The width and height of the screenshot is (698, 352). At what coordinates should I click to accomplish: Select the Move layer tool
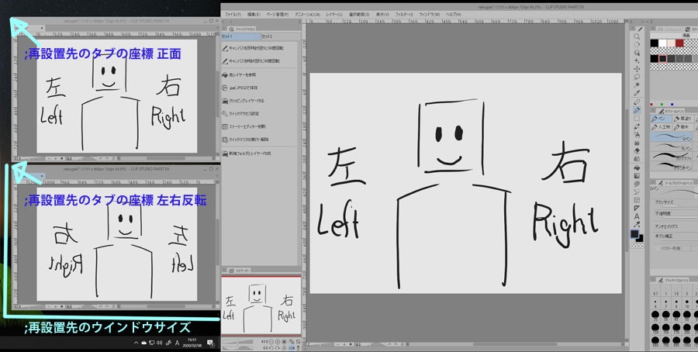pyautogui.click(x=637, y=68)
